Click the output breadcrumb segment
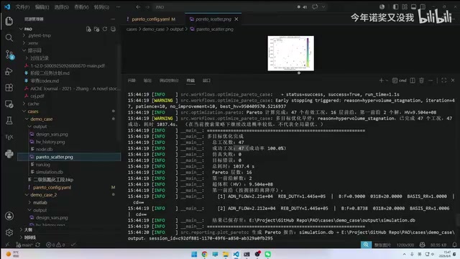The image size is (460, 259). click(177, 29)
